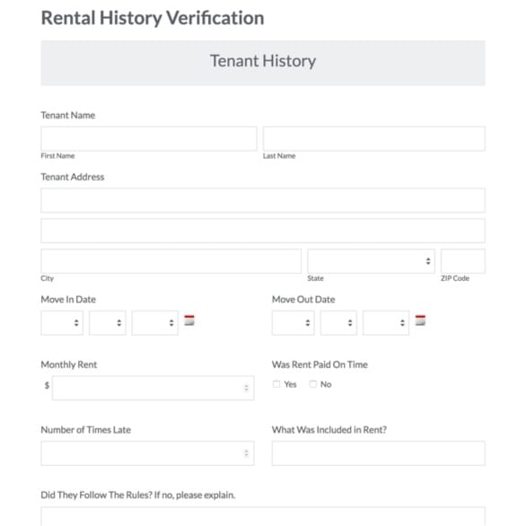Focus the ZIP Code field
The width and height of the screenshot is (526, 526).
click(463, 261)
